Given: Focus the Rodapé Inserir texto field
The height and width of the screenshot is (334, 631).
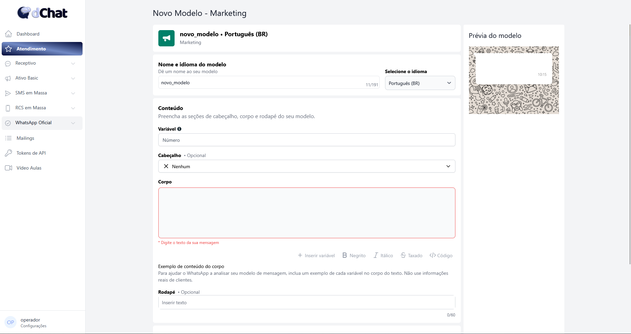Looking at the screenshot, I should point(307,303).
